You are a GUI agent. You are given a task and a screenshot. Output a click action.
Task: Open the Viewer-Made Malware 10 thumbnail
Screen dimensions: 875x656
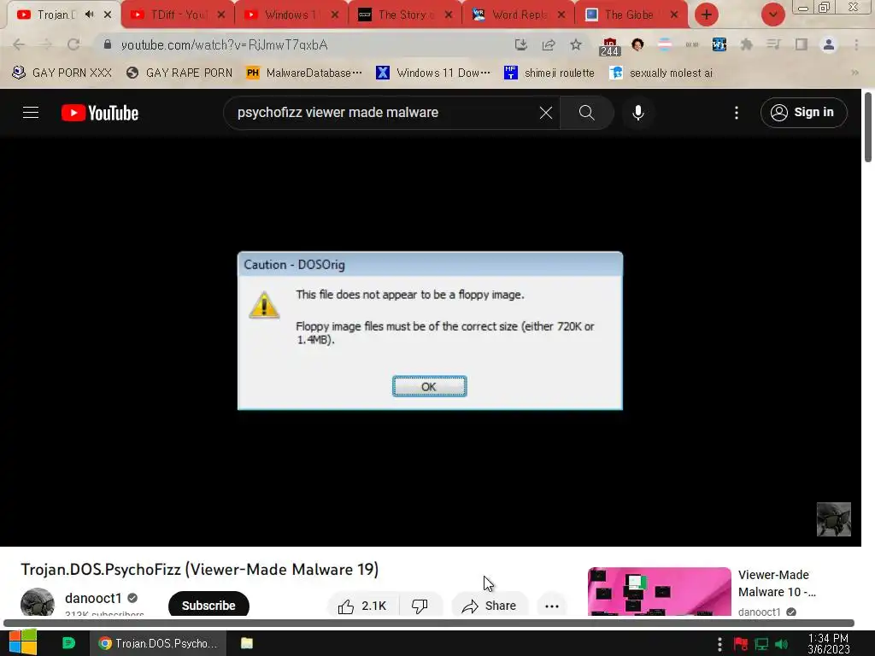(659, 592)
